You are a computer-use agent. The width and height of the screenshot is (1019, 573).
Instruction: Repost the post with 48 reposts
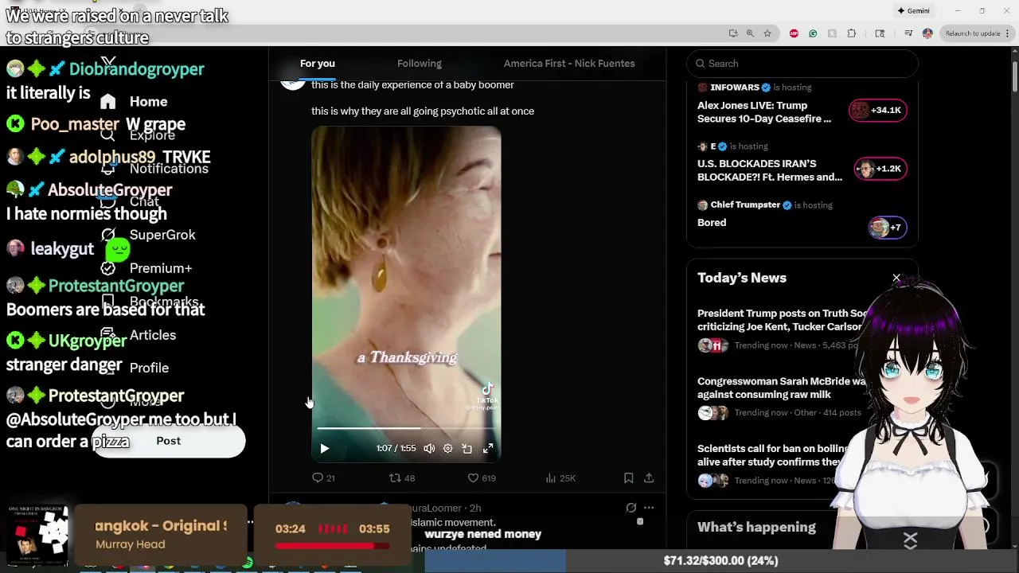click(x=401, y=478)
